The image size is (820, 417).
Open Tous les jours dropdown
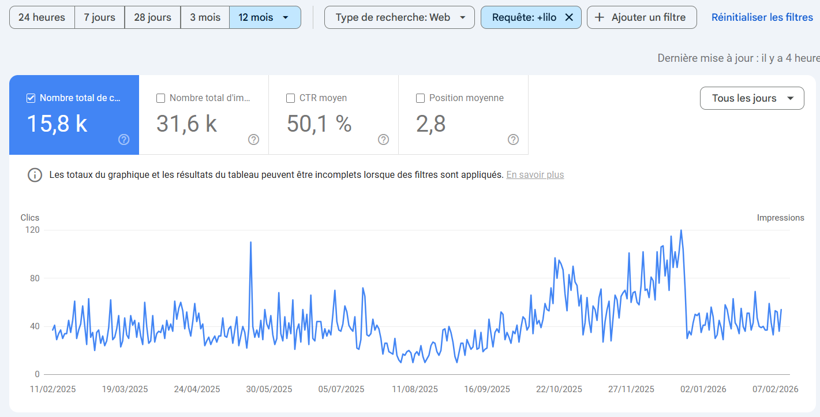coord(752,98)
